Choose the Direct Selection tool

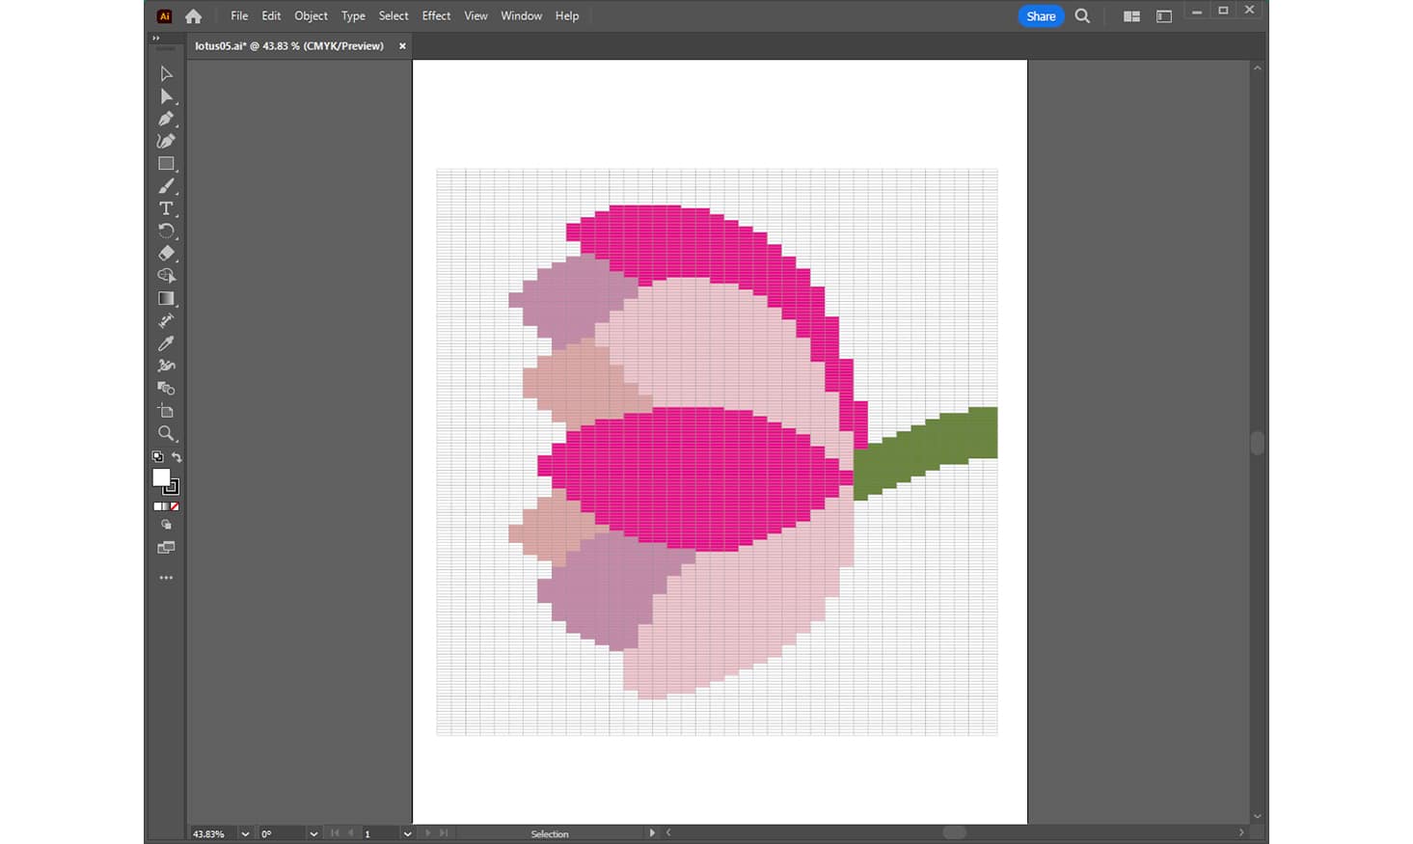(166, 96)
